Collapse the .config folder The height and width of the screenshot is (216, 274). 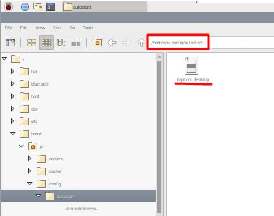coord(30,183)
